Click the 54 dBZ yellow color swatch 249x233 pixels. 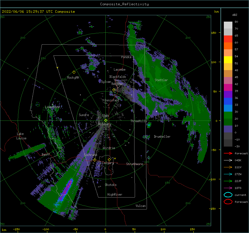point(228,60)
